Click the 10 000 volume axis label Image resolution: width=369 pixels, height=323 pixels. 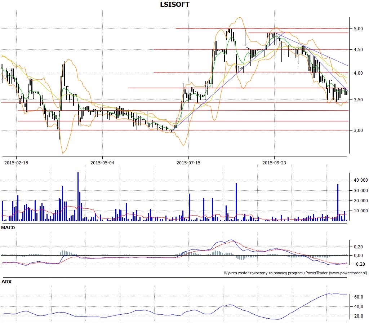(x=360, y=211)
